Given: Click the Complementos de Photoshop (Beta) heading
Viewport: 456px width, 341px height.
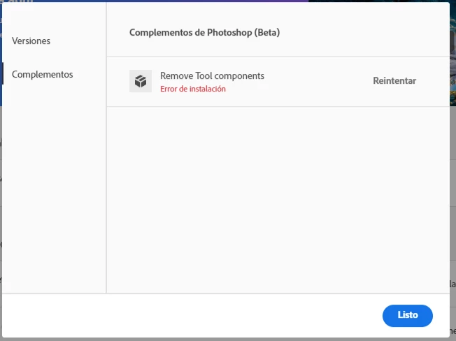Looking at the screenshot, I should (x=204, y=33).
